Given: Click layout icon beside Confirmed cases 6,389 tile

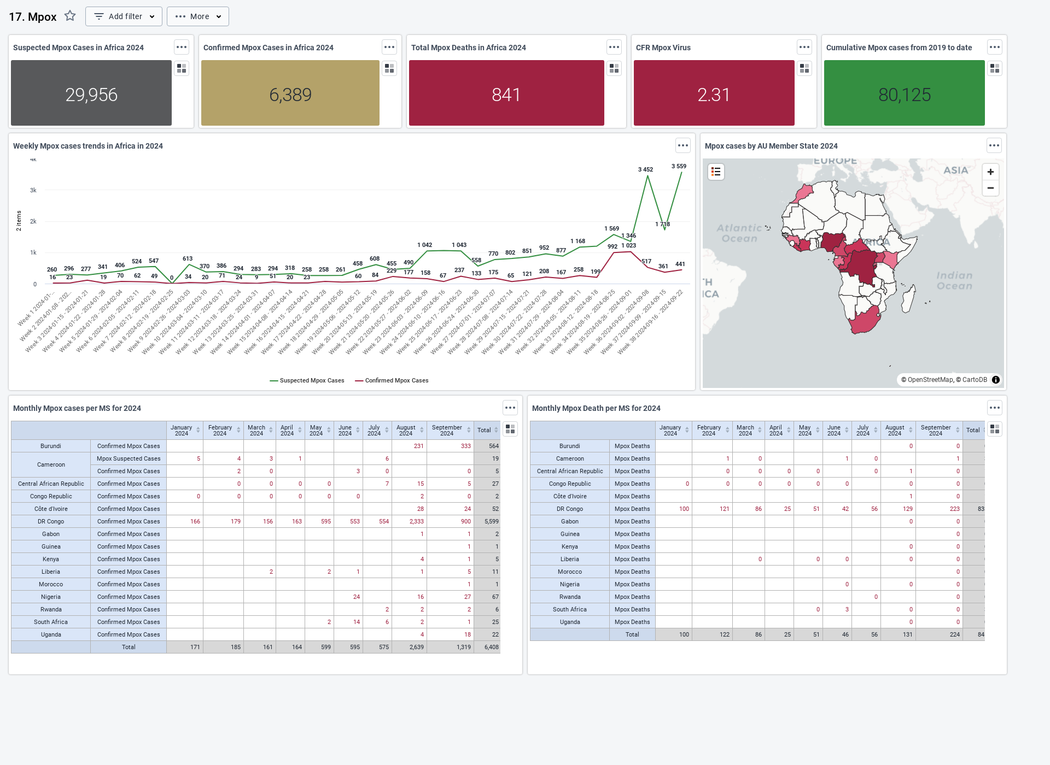Looking at the screenshot, I should (x=389, y=68).
